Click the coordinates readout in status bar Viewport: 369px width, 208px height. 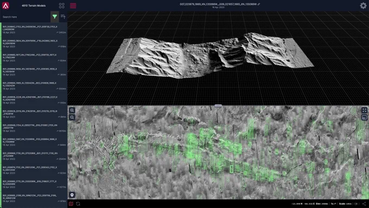pos(303,204)
